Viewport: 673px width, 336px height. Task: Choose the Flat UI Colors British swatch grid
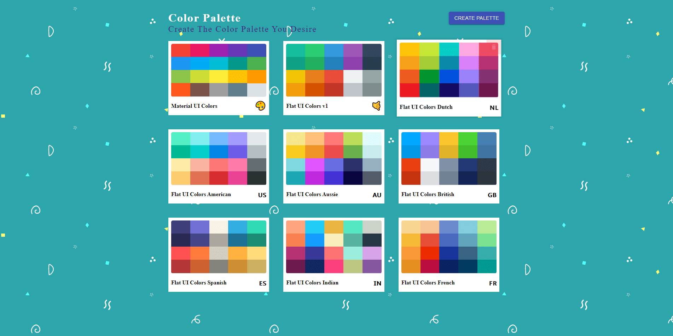click(449, 159)
